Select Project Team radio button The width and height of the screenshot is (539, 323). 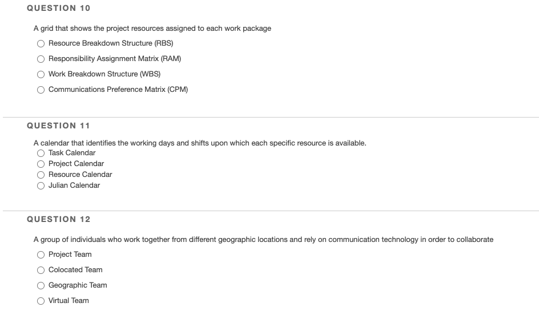pos(41,255)
